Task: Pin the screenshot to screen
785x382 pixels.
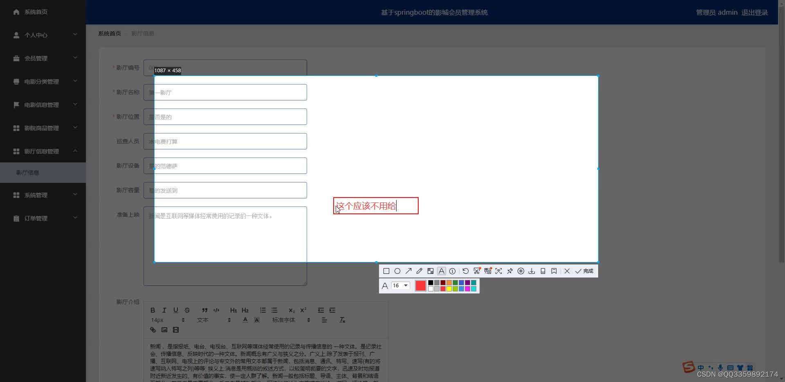Action: coord(509,271)
